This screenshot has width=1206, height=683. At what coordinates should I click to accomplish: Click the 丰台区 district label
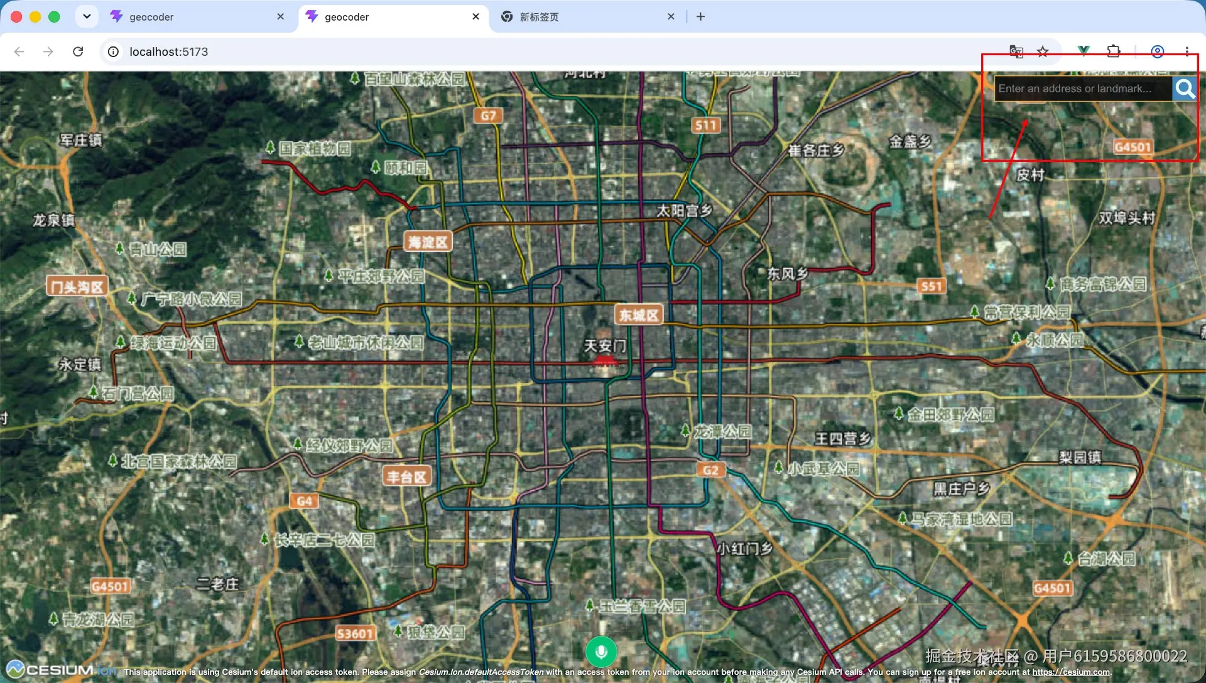click(407, 476)
